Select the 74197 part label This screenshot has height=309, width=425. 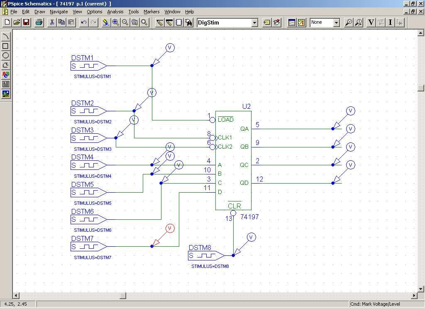click(x=249, y=217)
